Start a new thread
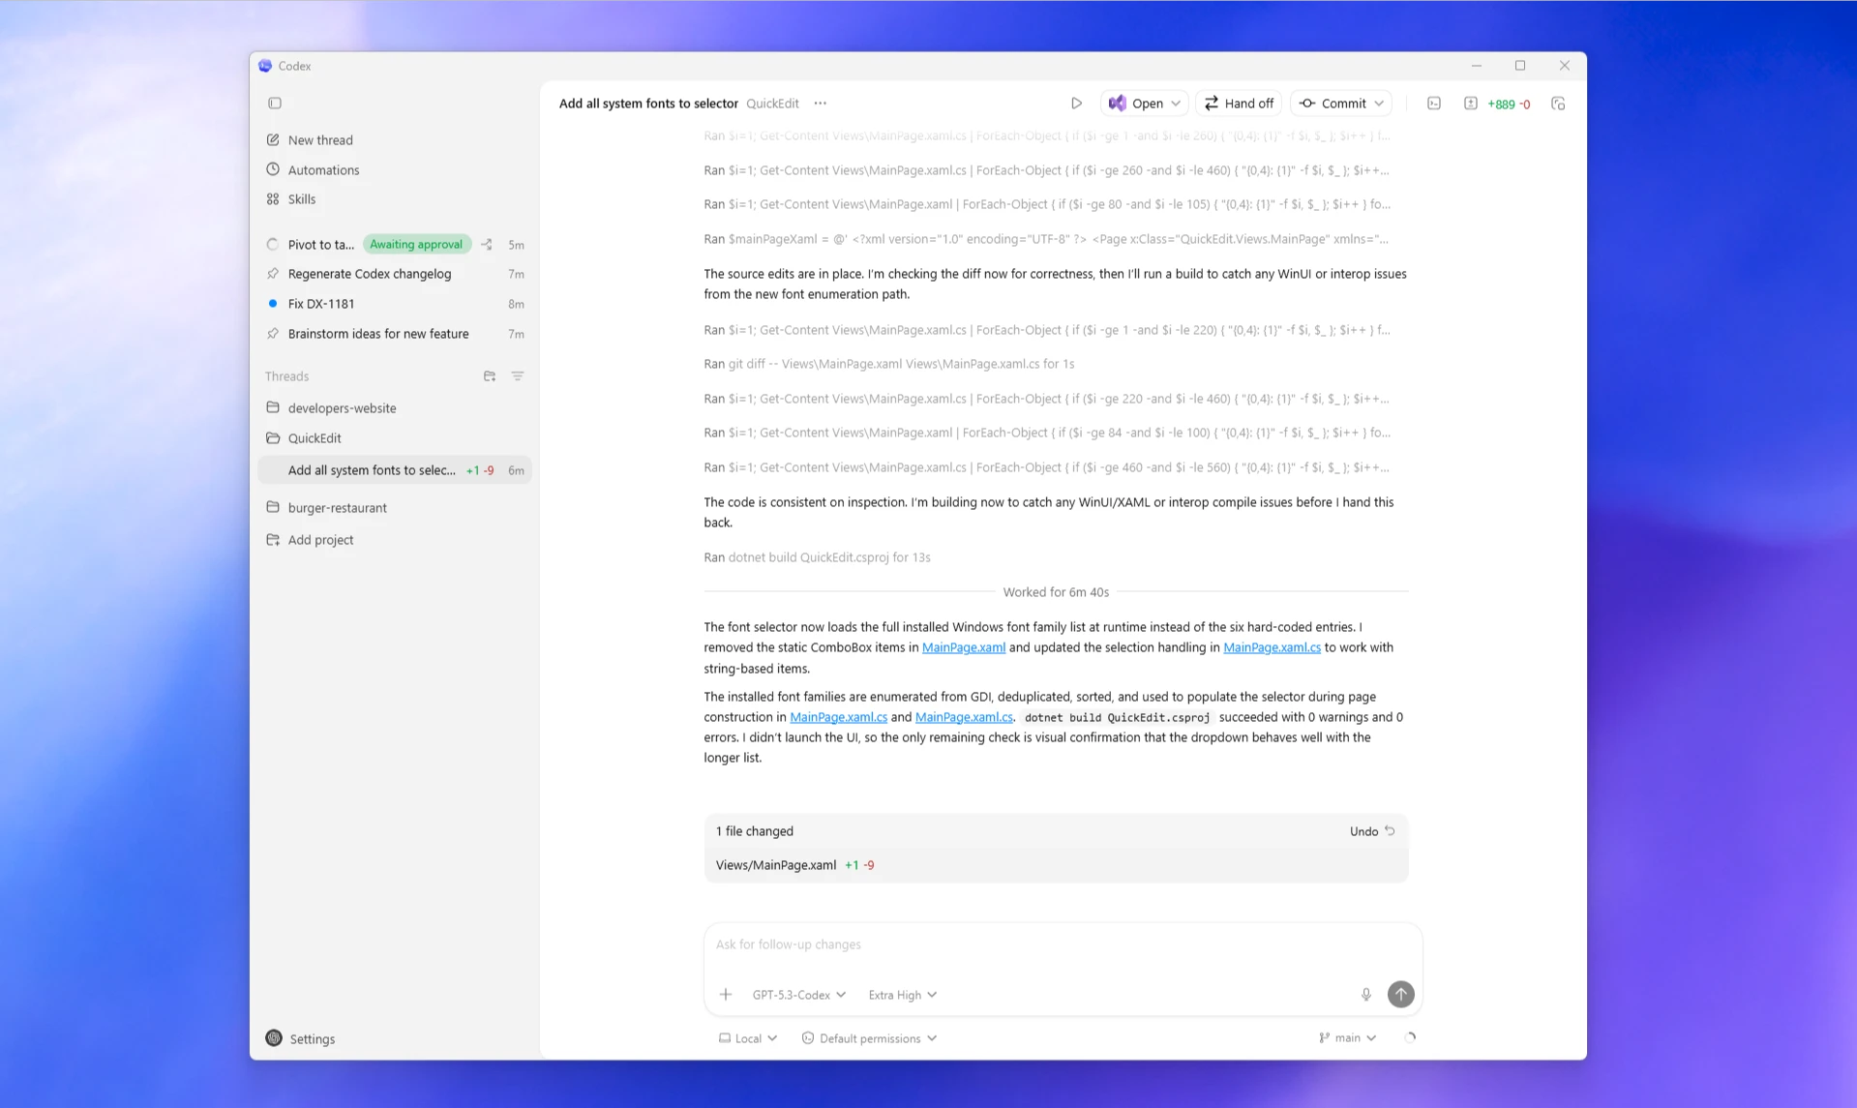The image size is (1857, 1108). 319,139
